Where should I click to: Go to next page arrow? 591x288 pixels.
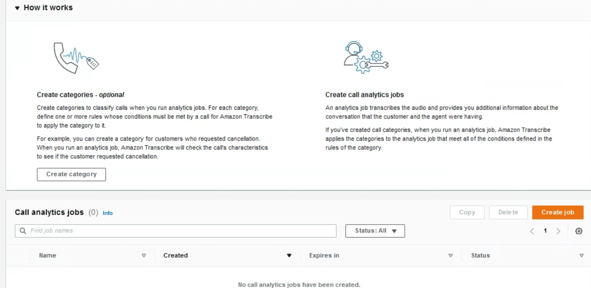(x=558, y=231)
